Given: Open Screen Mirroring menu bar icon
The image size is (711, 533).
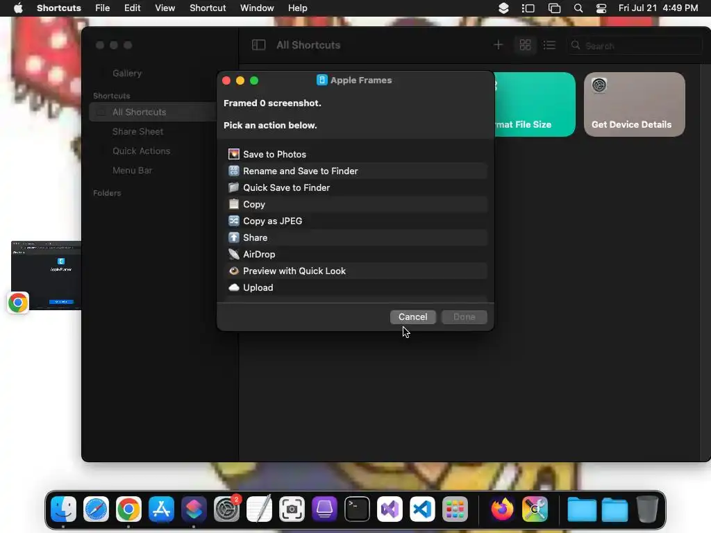Looking at the screenshot, I should [x=554, y=8].
